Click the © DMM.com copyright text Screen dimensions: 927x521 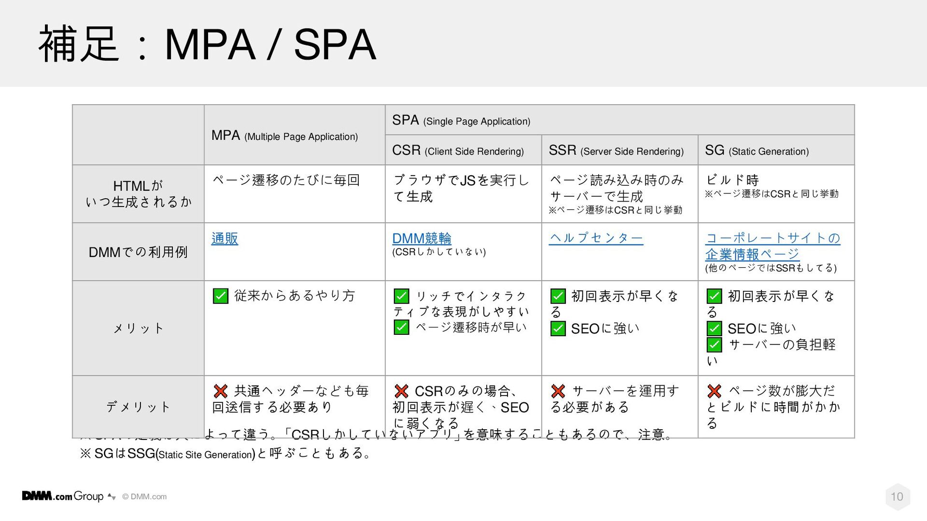(144, 496)
